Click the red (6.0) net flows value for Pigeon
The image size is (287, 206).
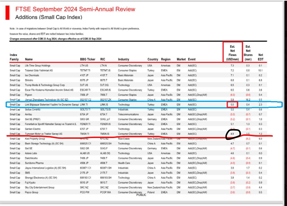(232, 95)
